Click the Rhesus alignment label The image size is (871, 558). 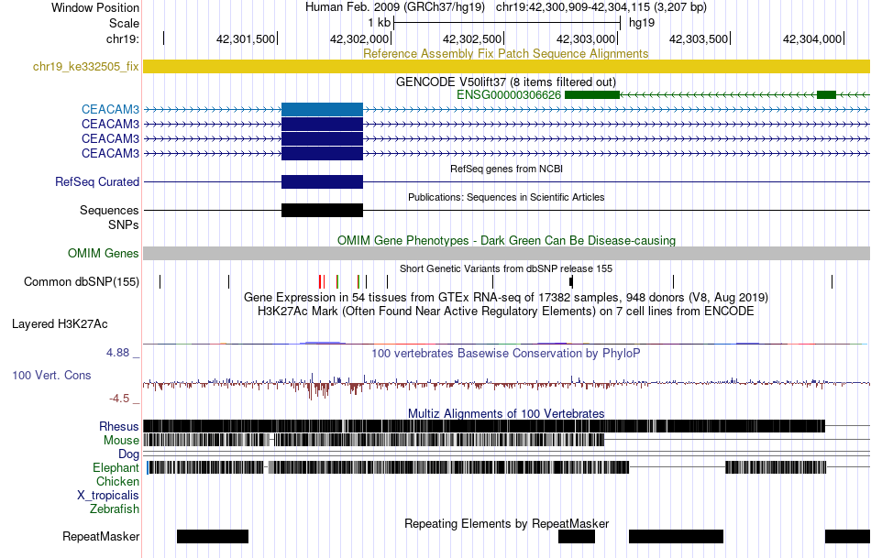(119, 426)
